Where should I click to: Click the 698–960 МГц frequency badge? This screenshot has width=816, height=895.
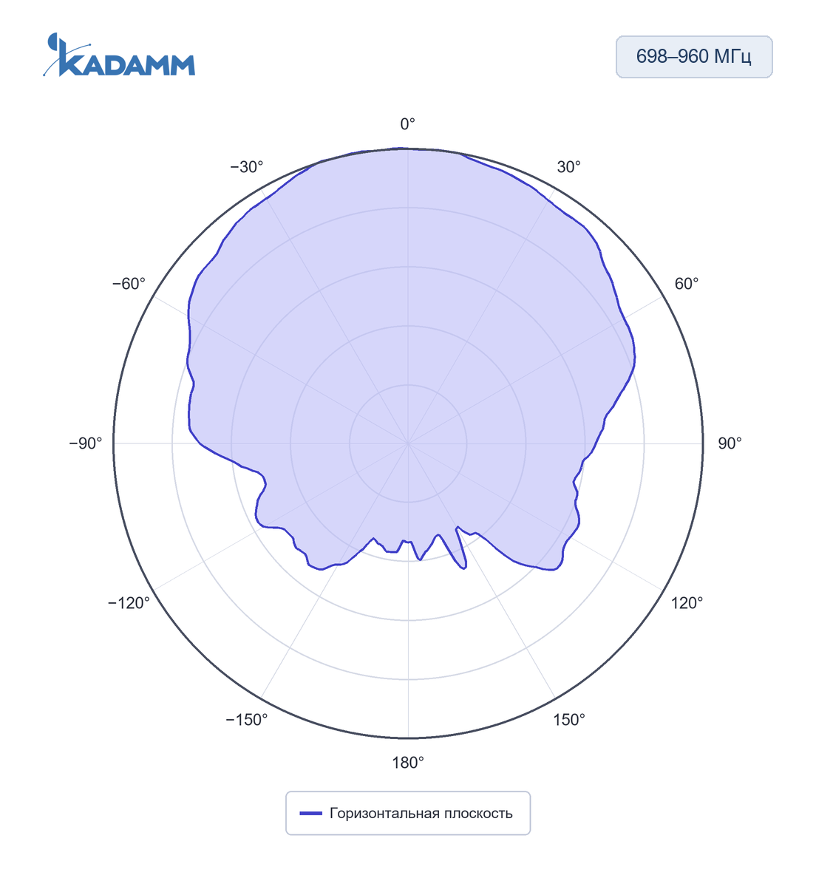pos(694,57)
